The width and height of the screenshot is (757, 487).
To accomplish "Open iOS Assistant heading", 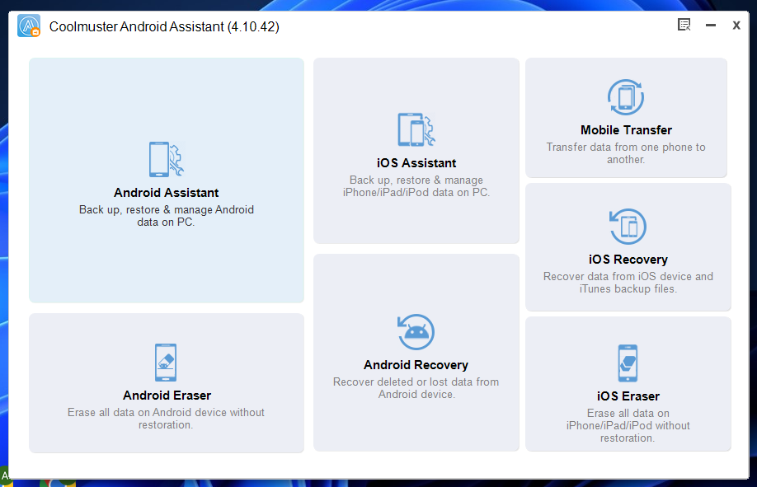I will [x=416, y=163].
